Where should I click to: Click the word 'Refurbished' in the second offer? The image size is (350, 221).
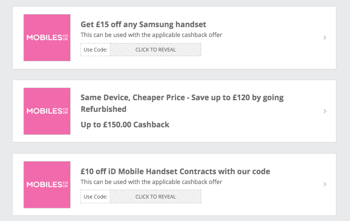103,109
